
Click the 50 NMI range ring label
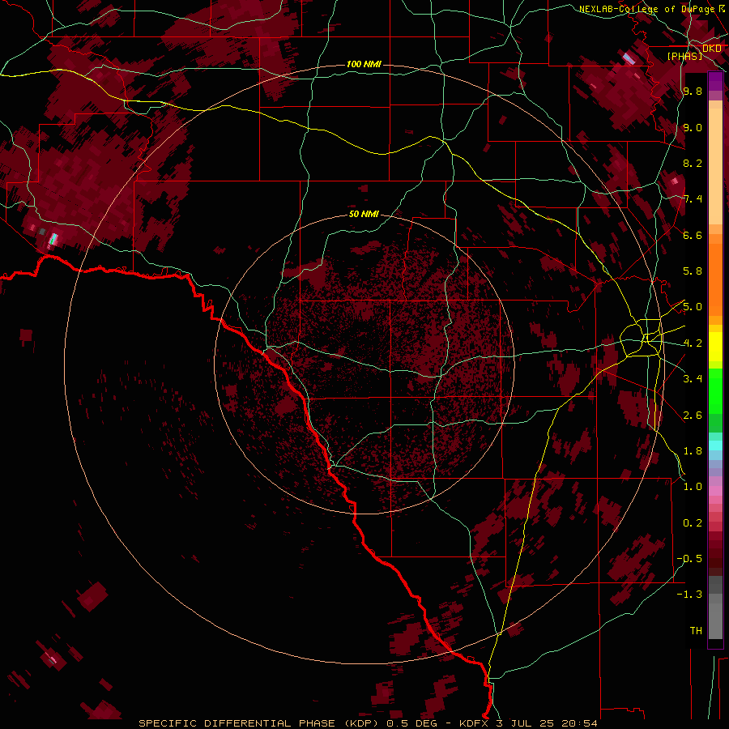[x=364, y=214]
